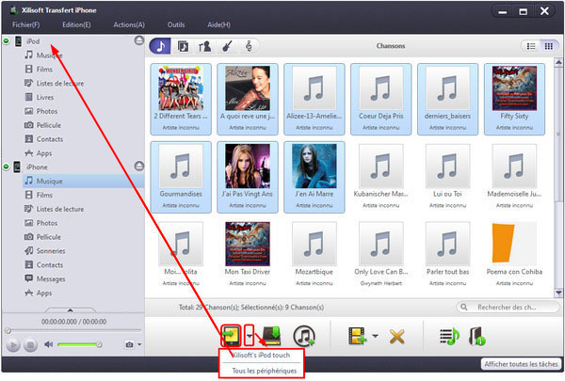This screenshot has width=565, height=381.
Task: Switch to the artists category tab
Action: (204, 46)
